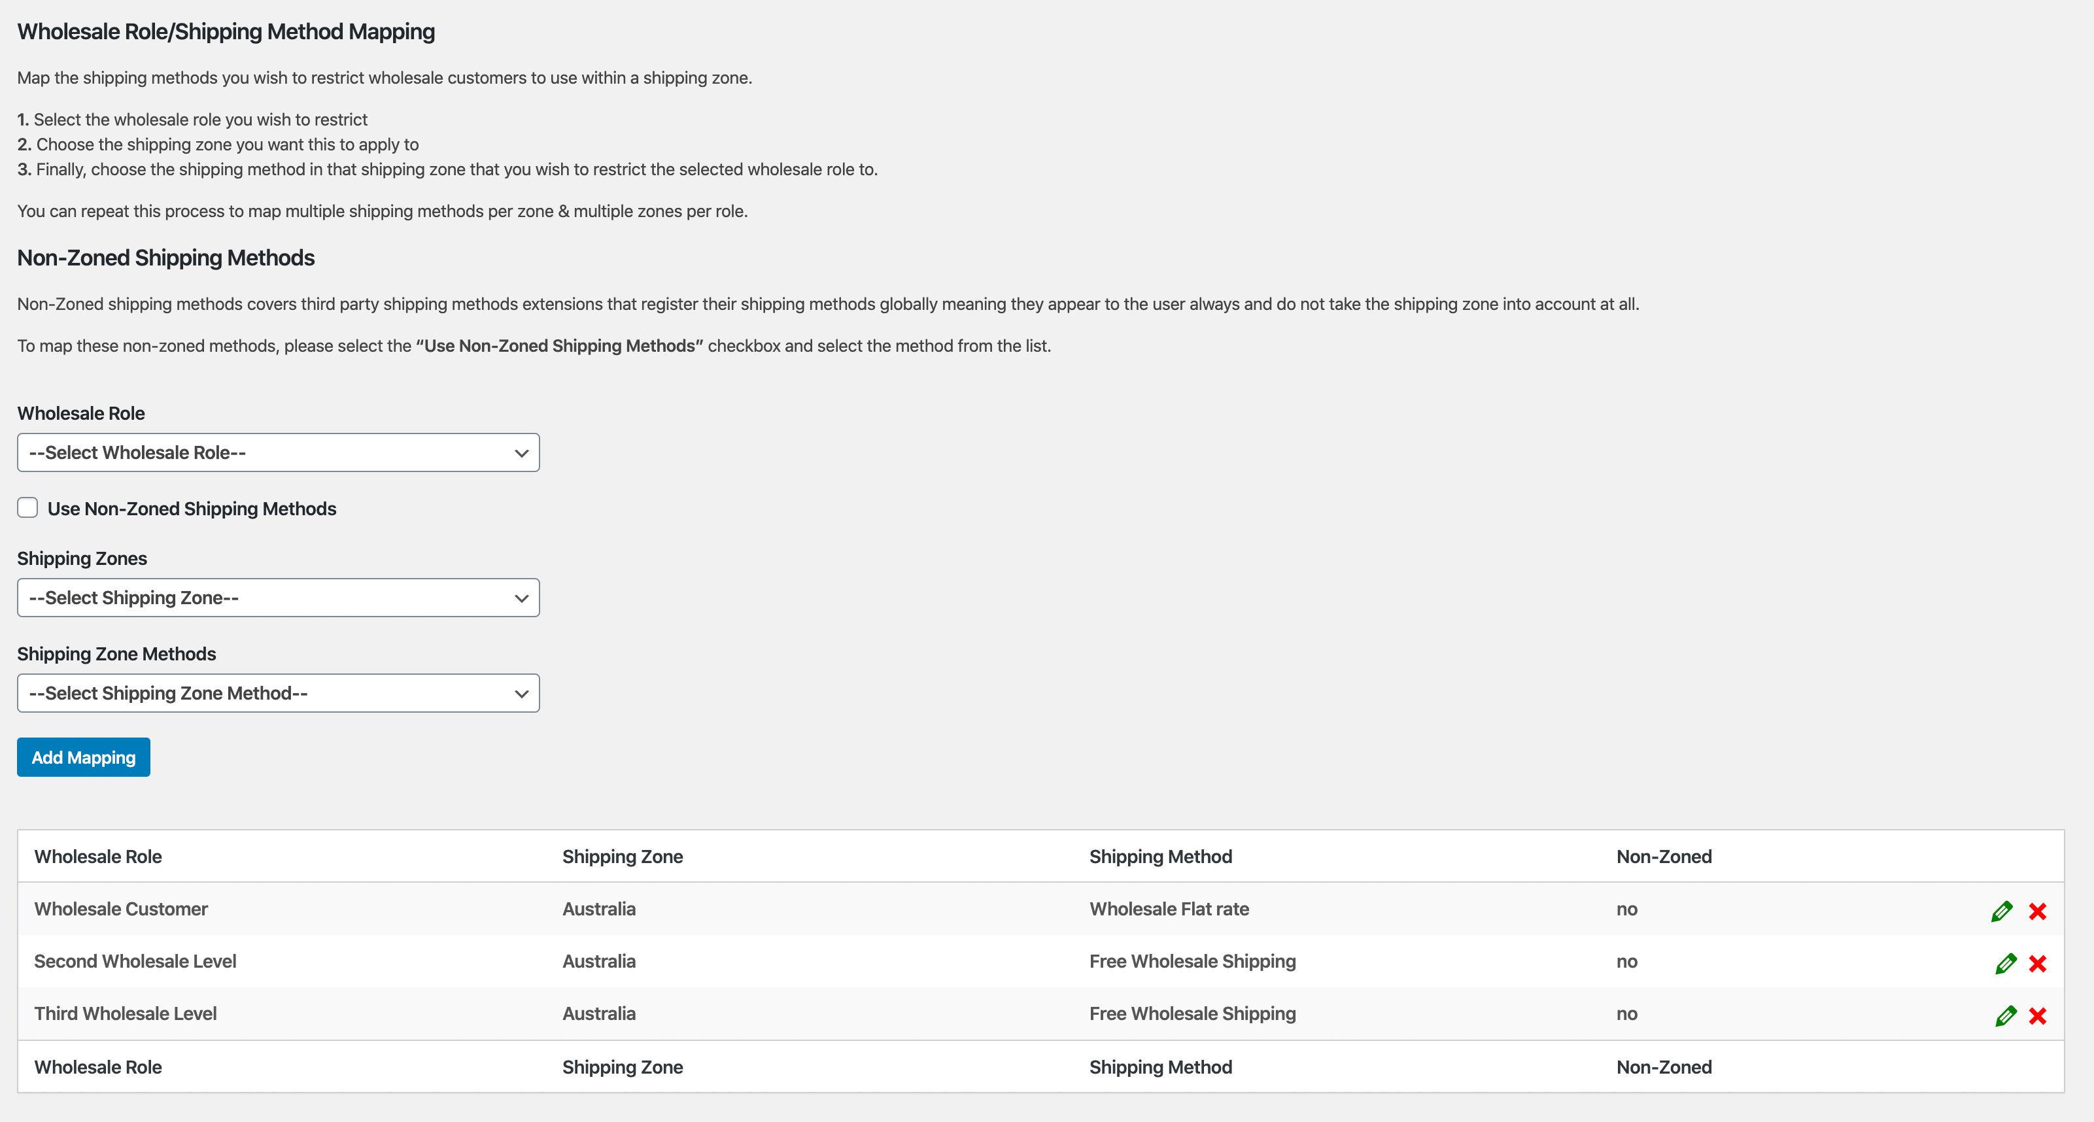Delete the Wholesale Customer mapping row
2094x1122 pixels.
(2037, 911)
